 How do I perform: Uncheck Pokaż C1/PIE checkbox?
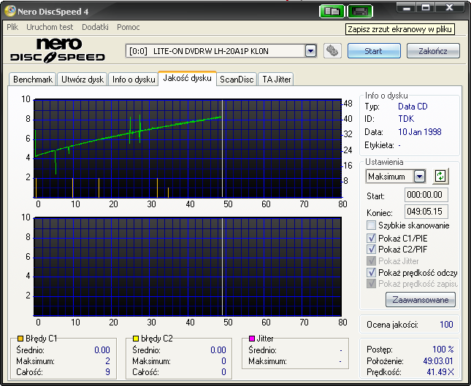click(x=371, y=238)
